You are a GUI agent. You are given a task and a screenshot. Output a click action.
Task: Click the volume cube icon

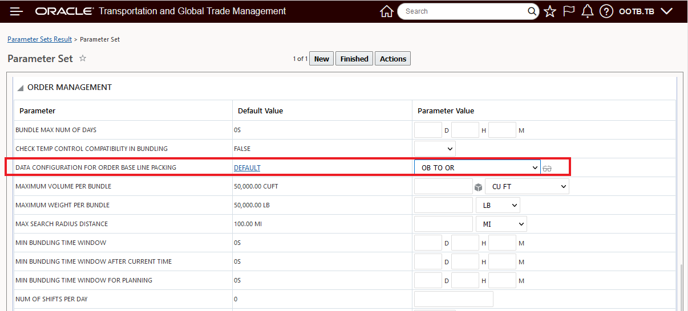(478, 187)
